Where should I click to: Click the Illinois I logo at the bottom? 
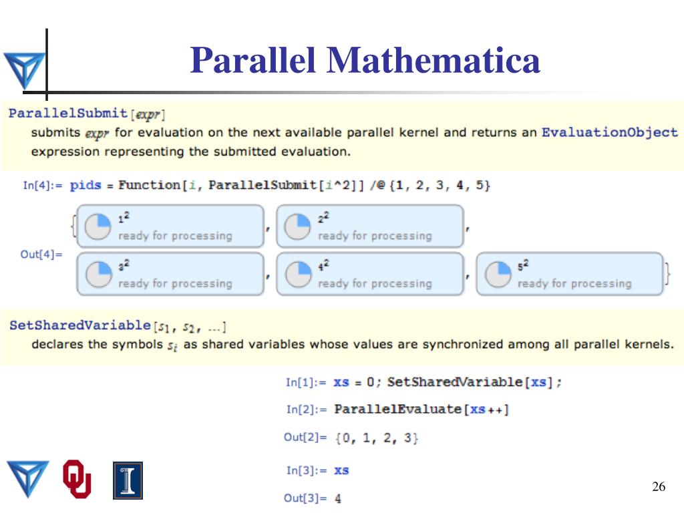point(128,480)
